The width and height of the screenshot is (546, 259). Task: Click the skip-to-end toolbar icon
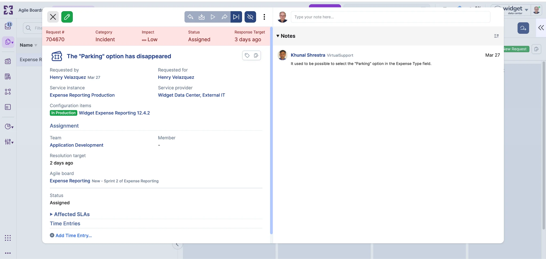click(x=236, y=17)
